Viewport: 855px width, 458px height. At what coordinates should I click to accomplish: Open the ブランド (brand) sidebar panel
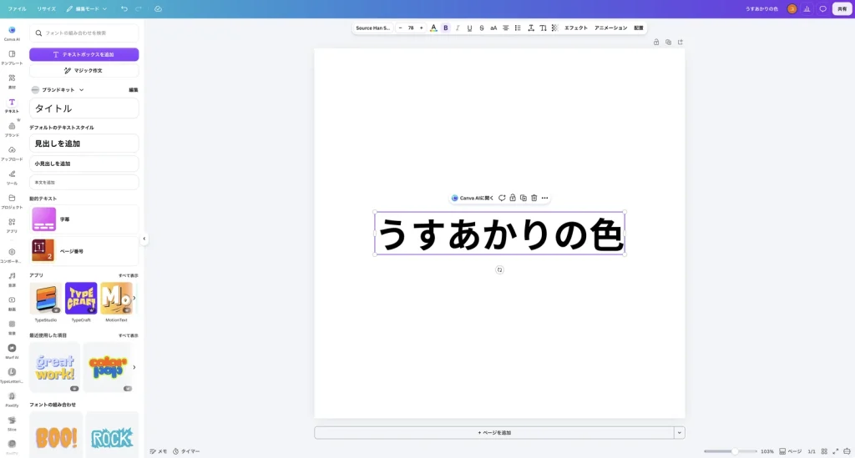(x=12, y=129)
